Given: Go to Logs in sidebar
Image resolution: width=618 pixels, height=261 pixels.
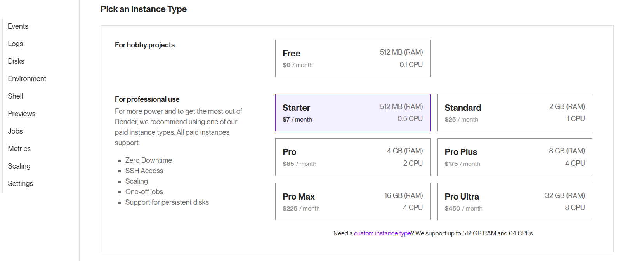Looking at the screenshot, I should pyautogui.click(x=16, y=44).
